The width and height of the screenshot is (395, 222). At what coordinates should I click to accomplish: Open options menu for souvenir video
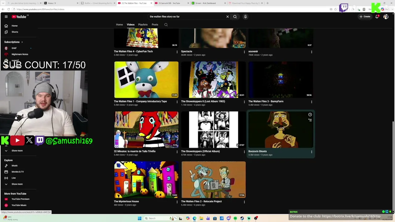click(311, 52)
